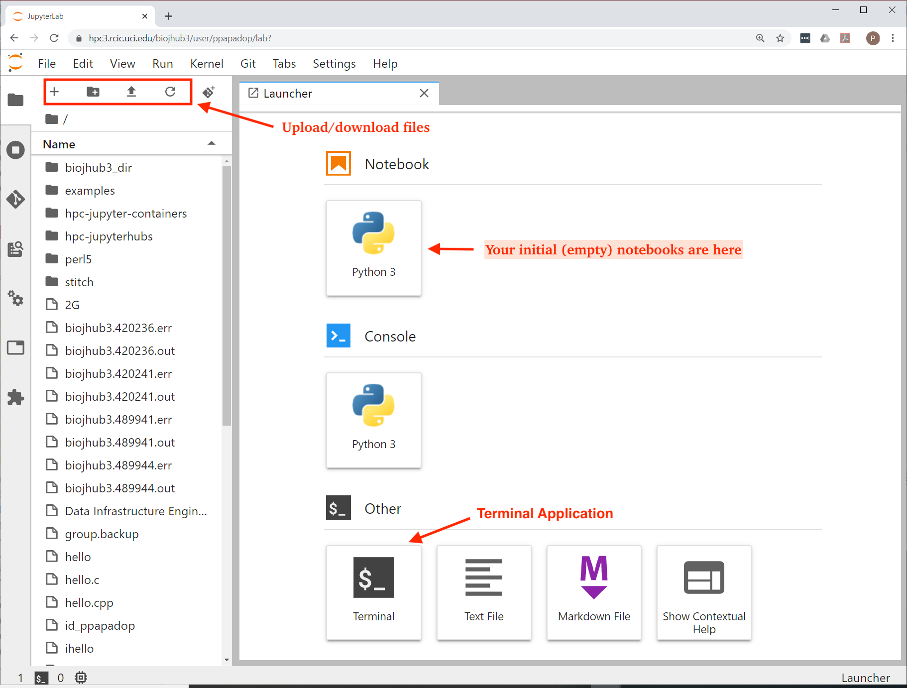This screenshot has height=688, width=907.
Task: Select the hello.cpp file
Action: coord(126,602)
